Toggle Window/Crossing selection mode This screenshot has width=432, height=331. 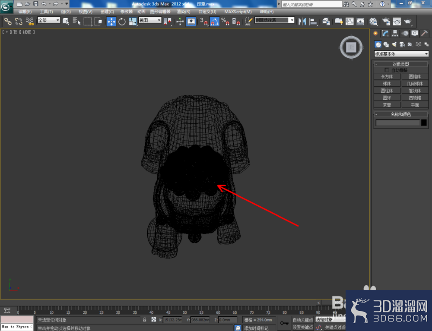click(x=98, y=21)
